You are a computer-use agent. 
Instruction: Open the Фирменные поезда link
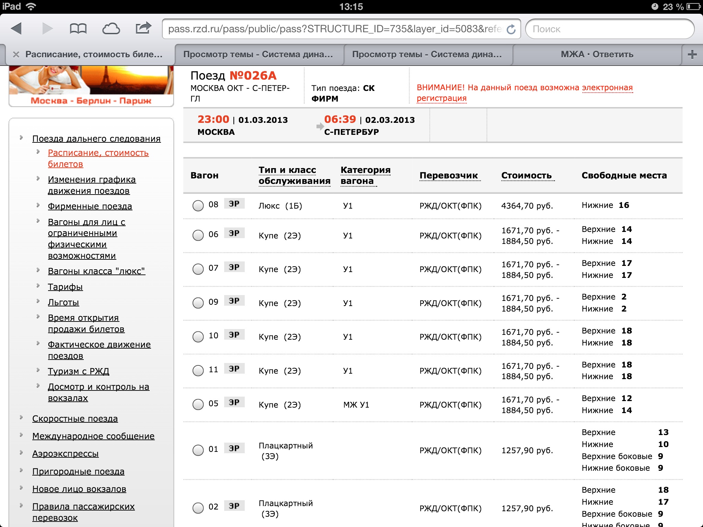[x=90, y=206]
